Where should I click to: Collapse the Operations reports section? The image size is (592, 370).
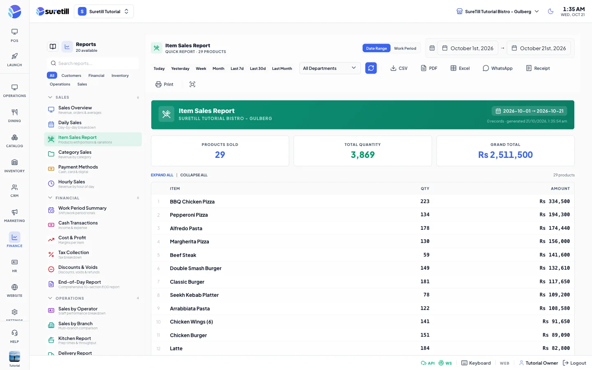(50, 298)
